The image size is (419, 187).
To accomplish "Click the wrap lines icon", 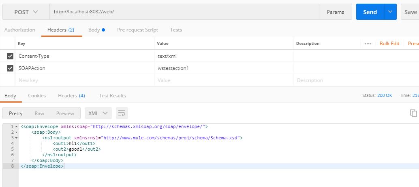I will (122, 113).
